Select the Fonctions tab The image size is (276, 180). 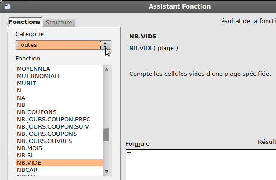25,22
